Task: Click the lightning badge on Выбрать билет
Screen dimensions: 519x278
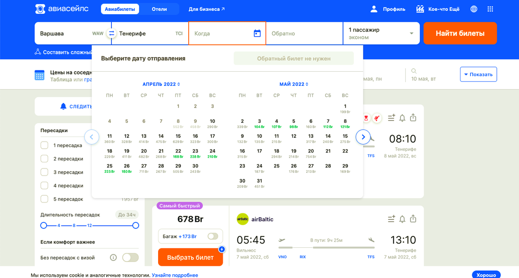Action: click(222, 249)
